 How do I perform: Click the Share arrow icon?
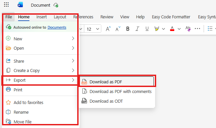click(8, 61)
